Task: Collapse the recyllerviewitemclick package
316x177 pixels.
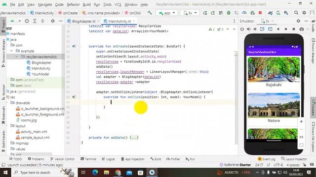Action: point(17,57)
